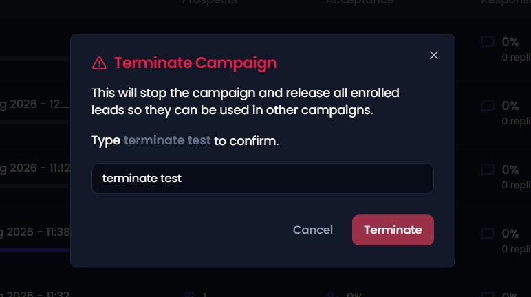Click the red warning triangle icon

tap(99, 63)
